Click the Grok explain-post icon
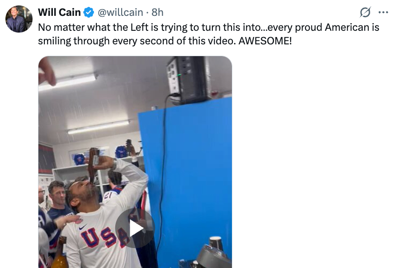396x268 pixels. click(365, 12)
